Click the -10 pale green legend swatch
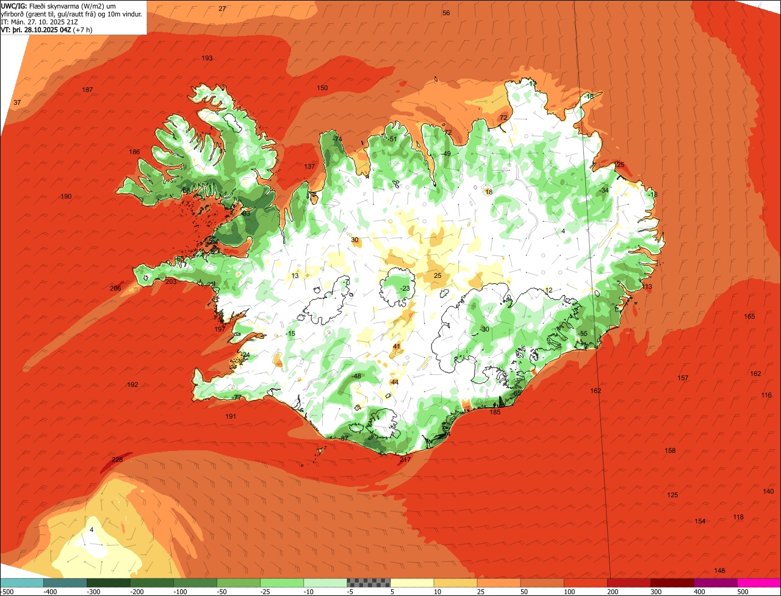The image size is (781, 596). coord(325,583)
